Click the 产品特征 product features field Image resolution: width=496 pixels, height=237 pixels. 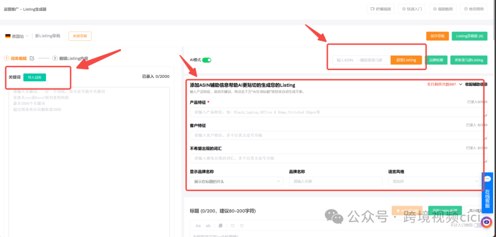pyautogui.click(x=338, y=112)
